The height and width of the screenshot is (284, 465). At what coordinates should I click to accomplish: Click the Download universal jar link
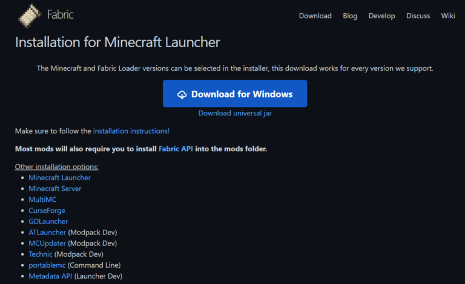coord(235,113)
